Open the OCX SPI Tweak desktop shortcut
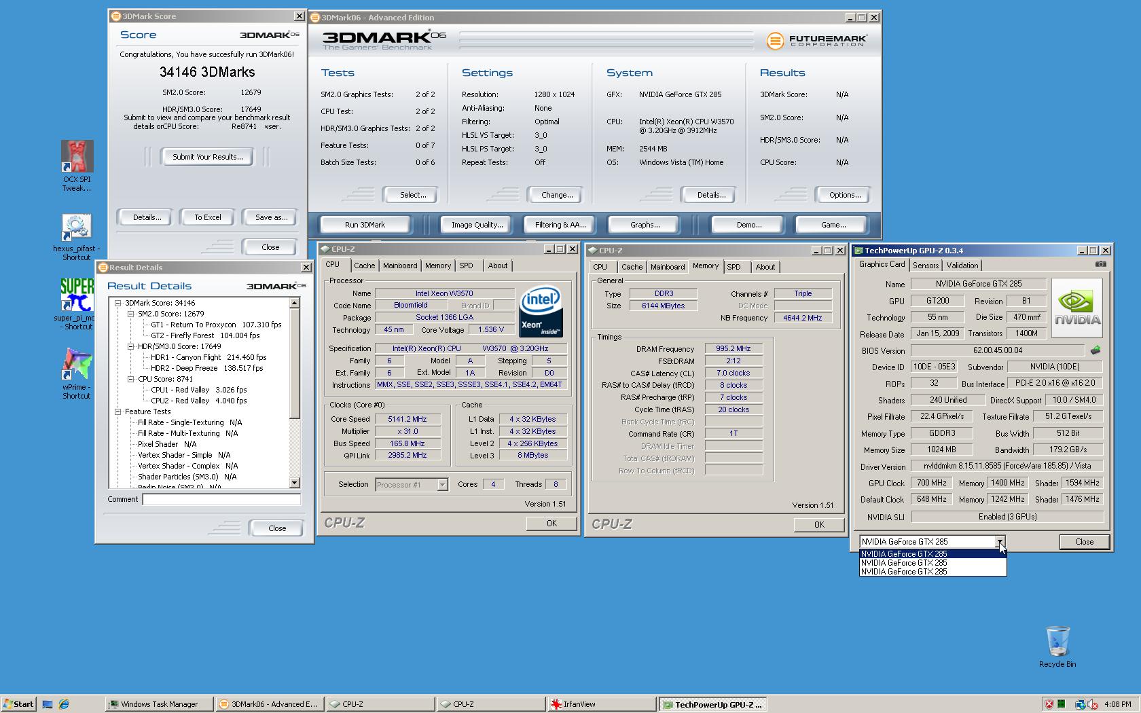The height and width of the screenshot is (713, 1141). 77,156
